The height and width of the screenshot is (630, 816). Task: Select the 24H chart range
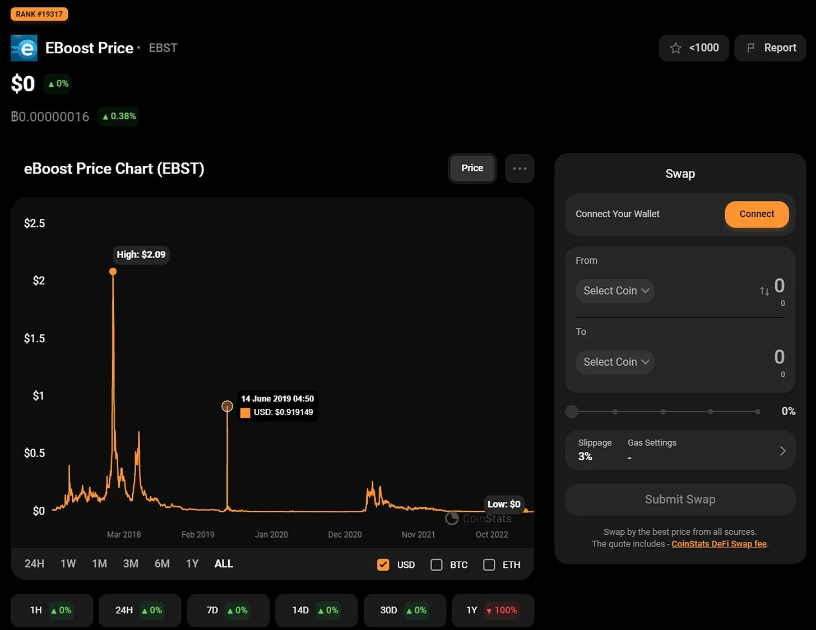(34, 564)
